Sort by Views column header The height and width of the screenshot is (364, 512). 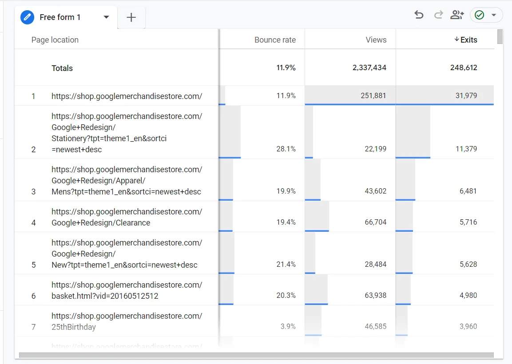click(376, 40)
